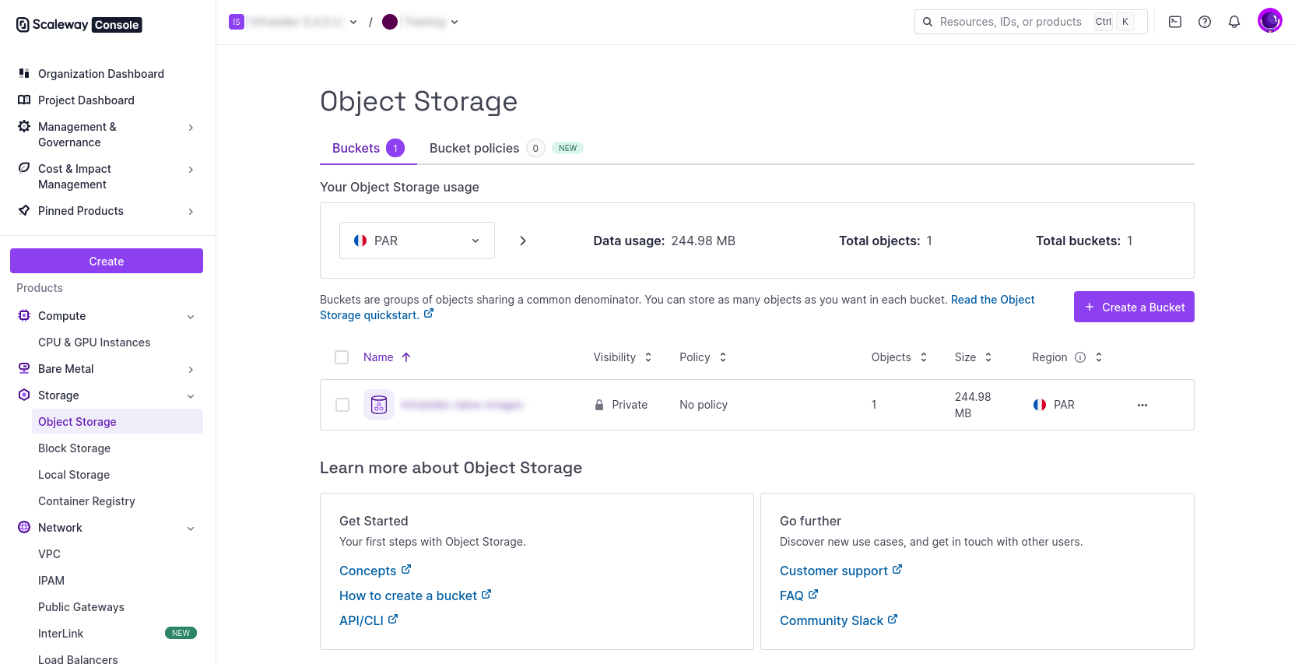
Task: Collapse the Compute section
Action: (x=191, y=317)
